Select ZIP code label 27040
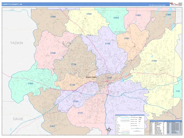Screen dimensions: 184x138 pos(53,53)
